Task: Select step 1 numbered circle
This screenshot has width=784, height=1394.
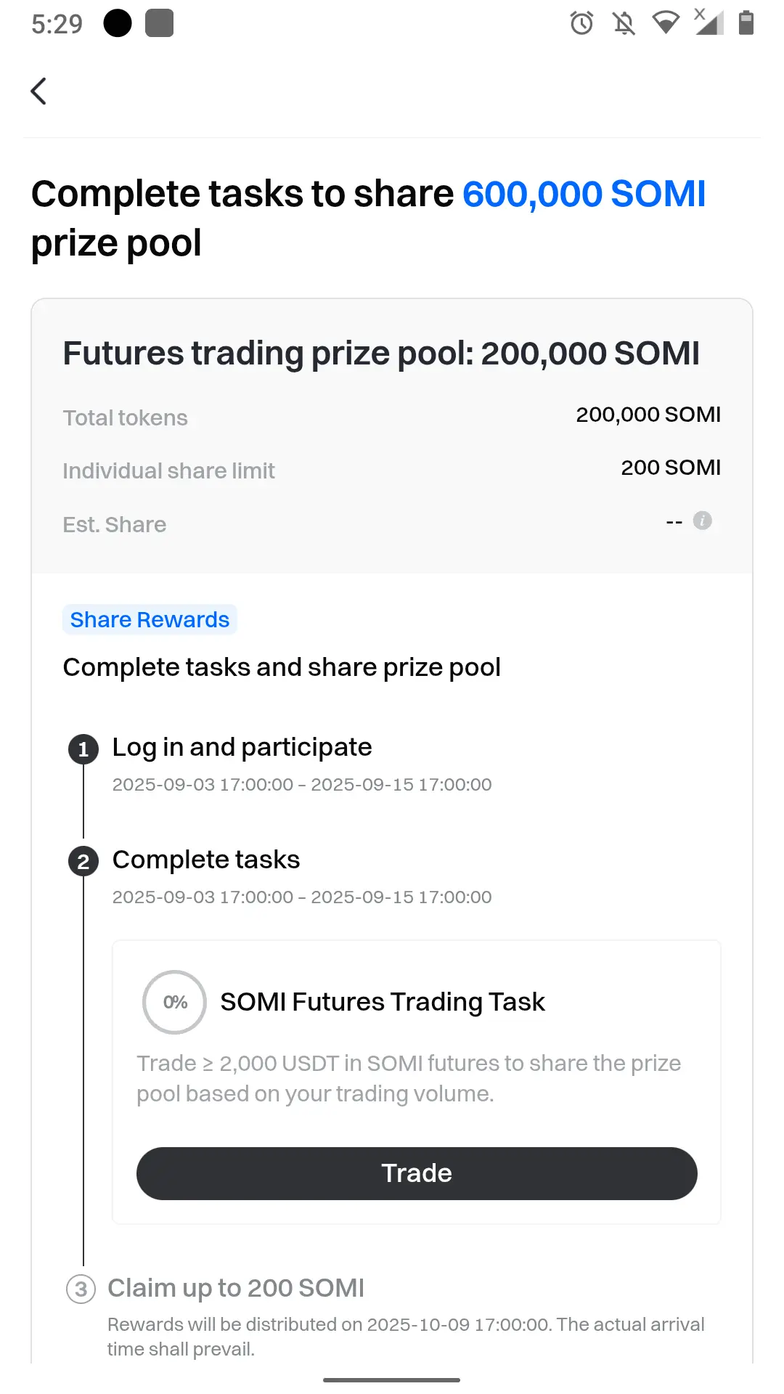Action: pyautogui.click(x=83, y=749)
